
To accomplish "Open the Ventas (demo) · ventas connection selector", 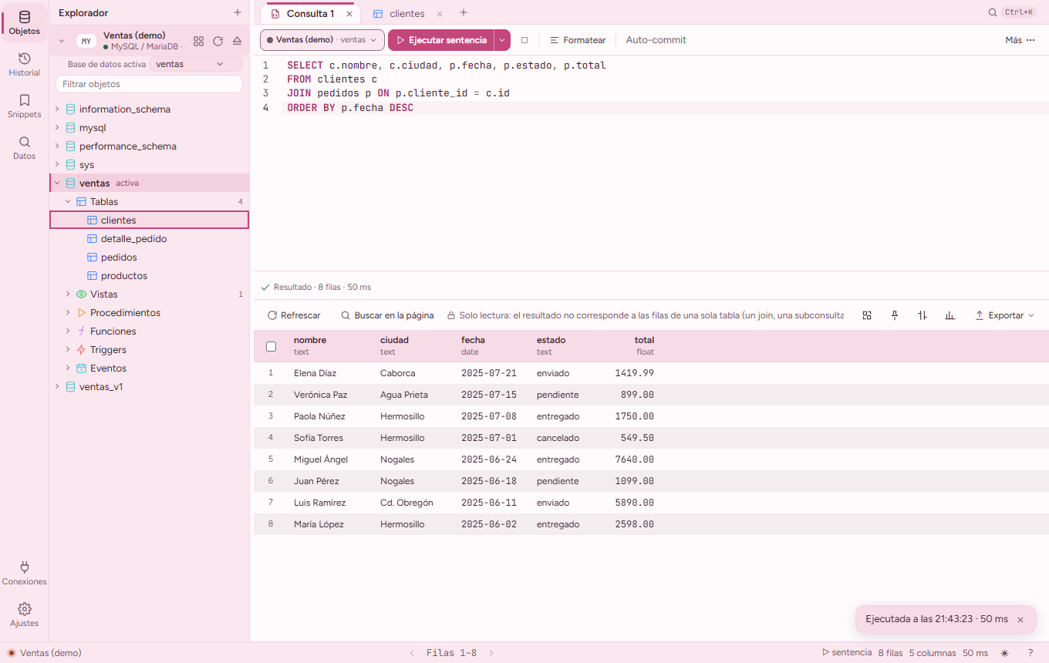I will (x=322, y=40).
